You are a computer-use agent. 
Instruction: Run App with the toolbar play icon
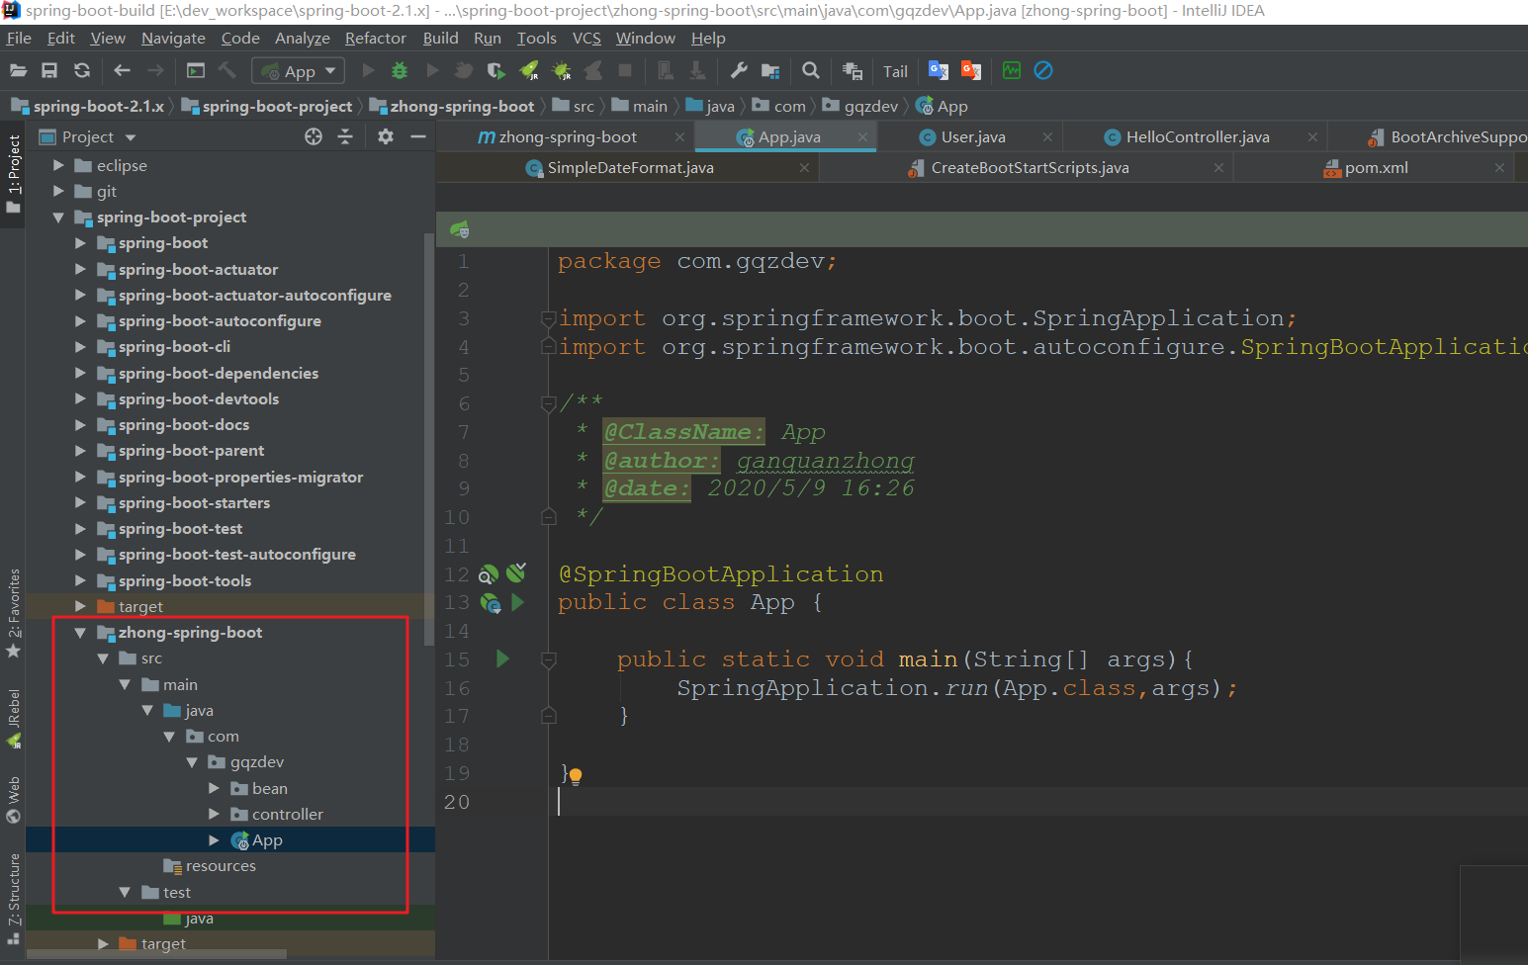(x=368, y=70)
